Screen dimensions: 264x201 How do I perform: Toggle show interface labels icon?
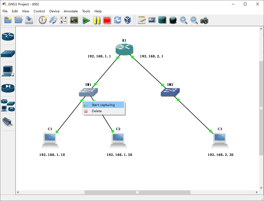click(x=53, y=20)
